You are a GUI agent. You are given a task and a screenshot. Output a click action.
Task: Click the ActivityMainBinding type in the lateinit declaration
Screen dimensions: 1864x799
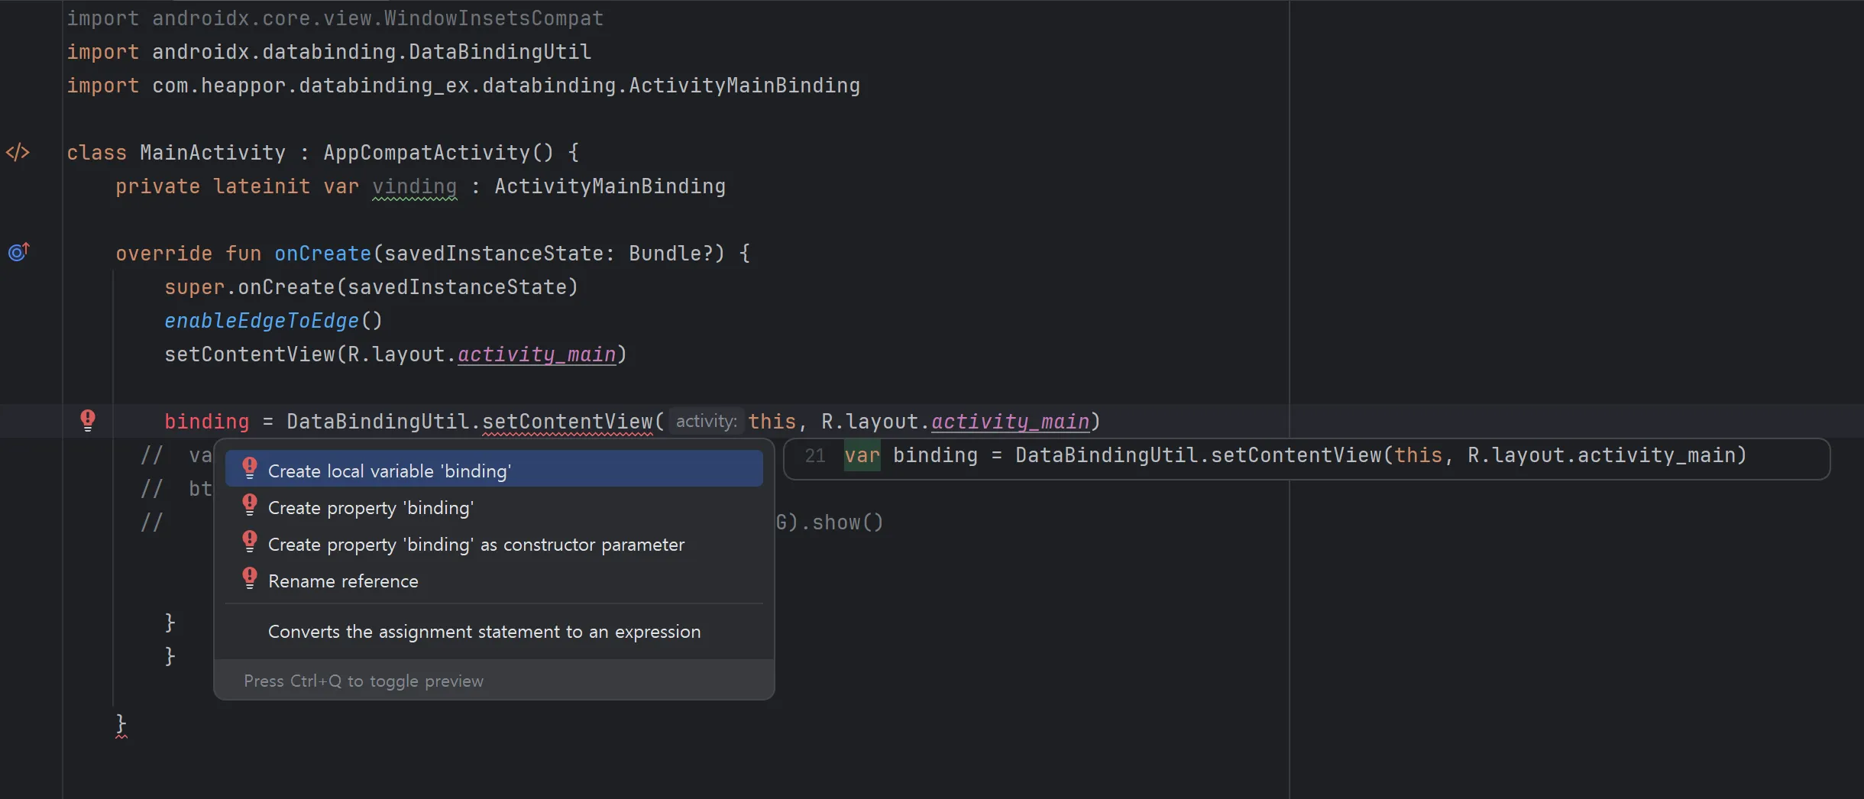610,186
